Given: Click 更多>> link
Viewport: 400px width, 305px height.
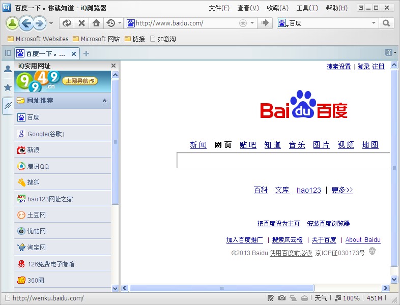Looking at the screenshot, I should [342, 190].
